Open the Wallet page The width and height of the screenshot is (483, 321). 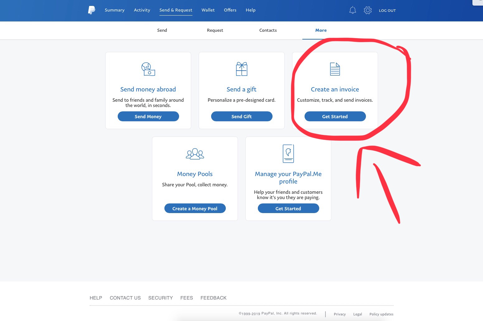pos(208,10)
